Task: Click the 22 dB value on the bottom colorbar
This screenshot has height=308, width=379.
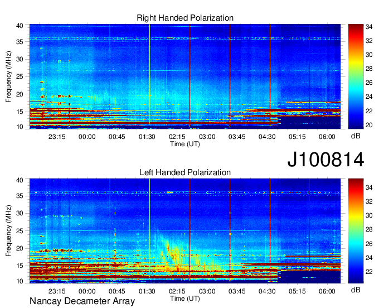Action: (369, 272)
